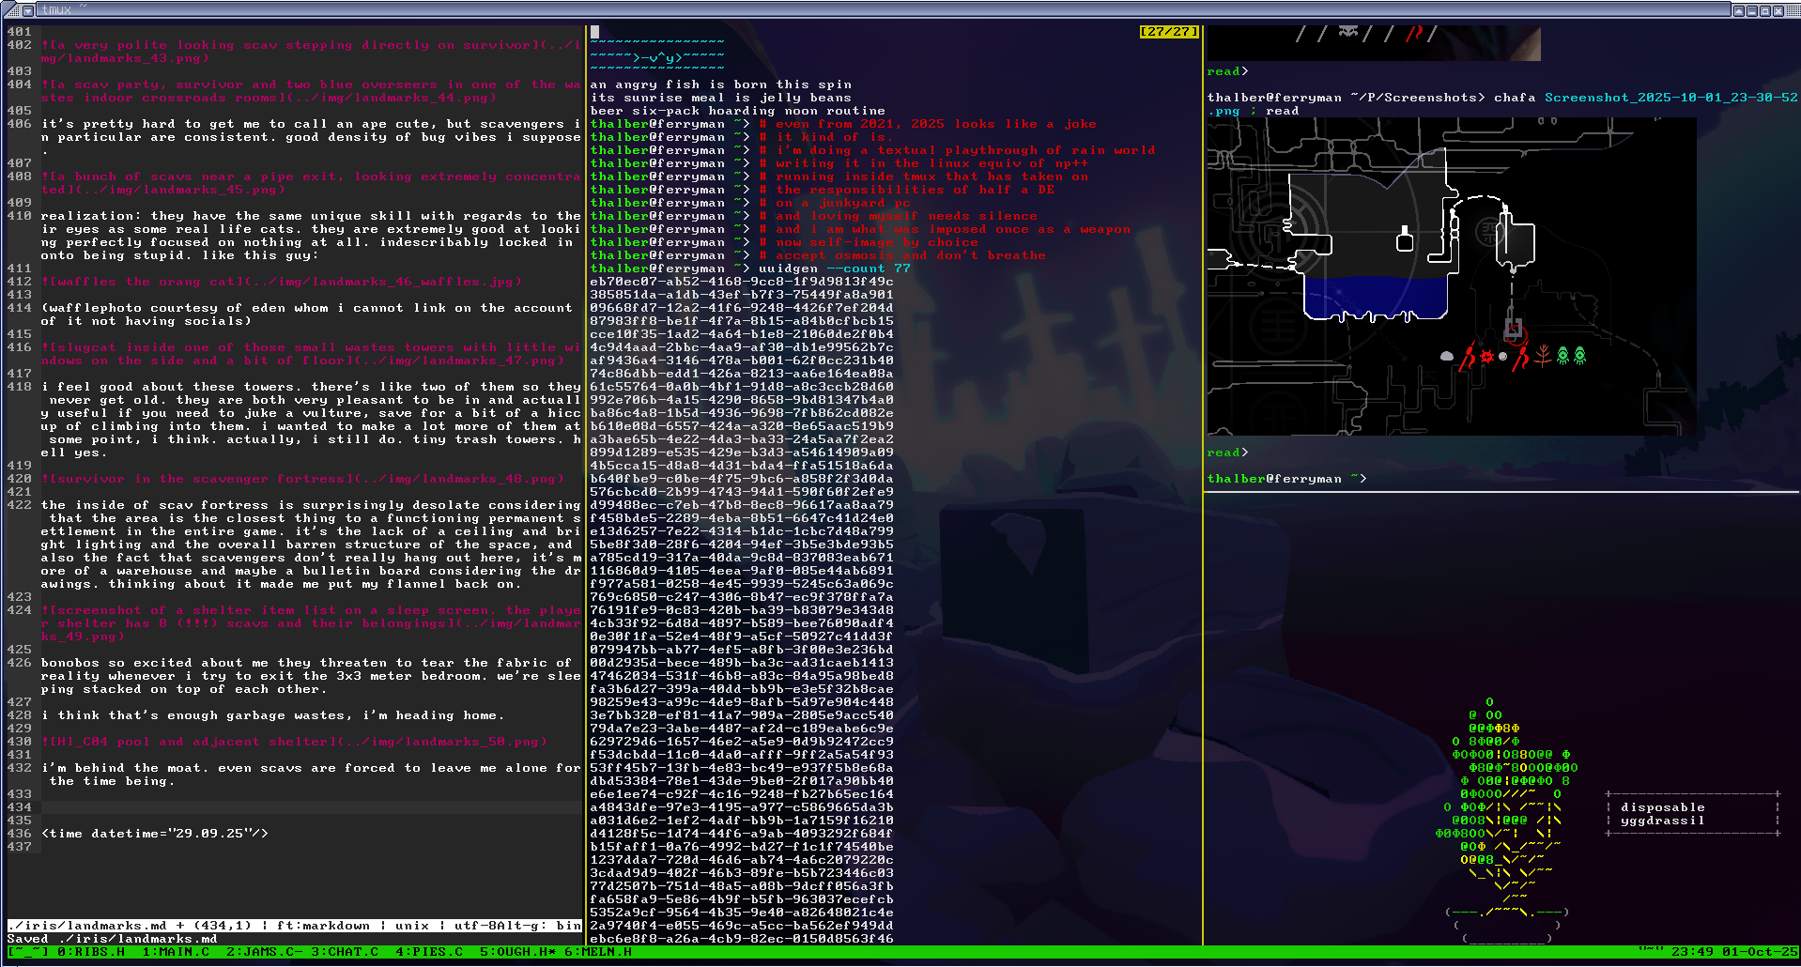Click the time datetime tag line in editor
This screenshot has width=1801, height=967.
pyautogui.click(x=155, y=834)
